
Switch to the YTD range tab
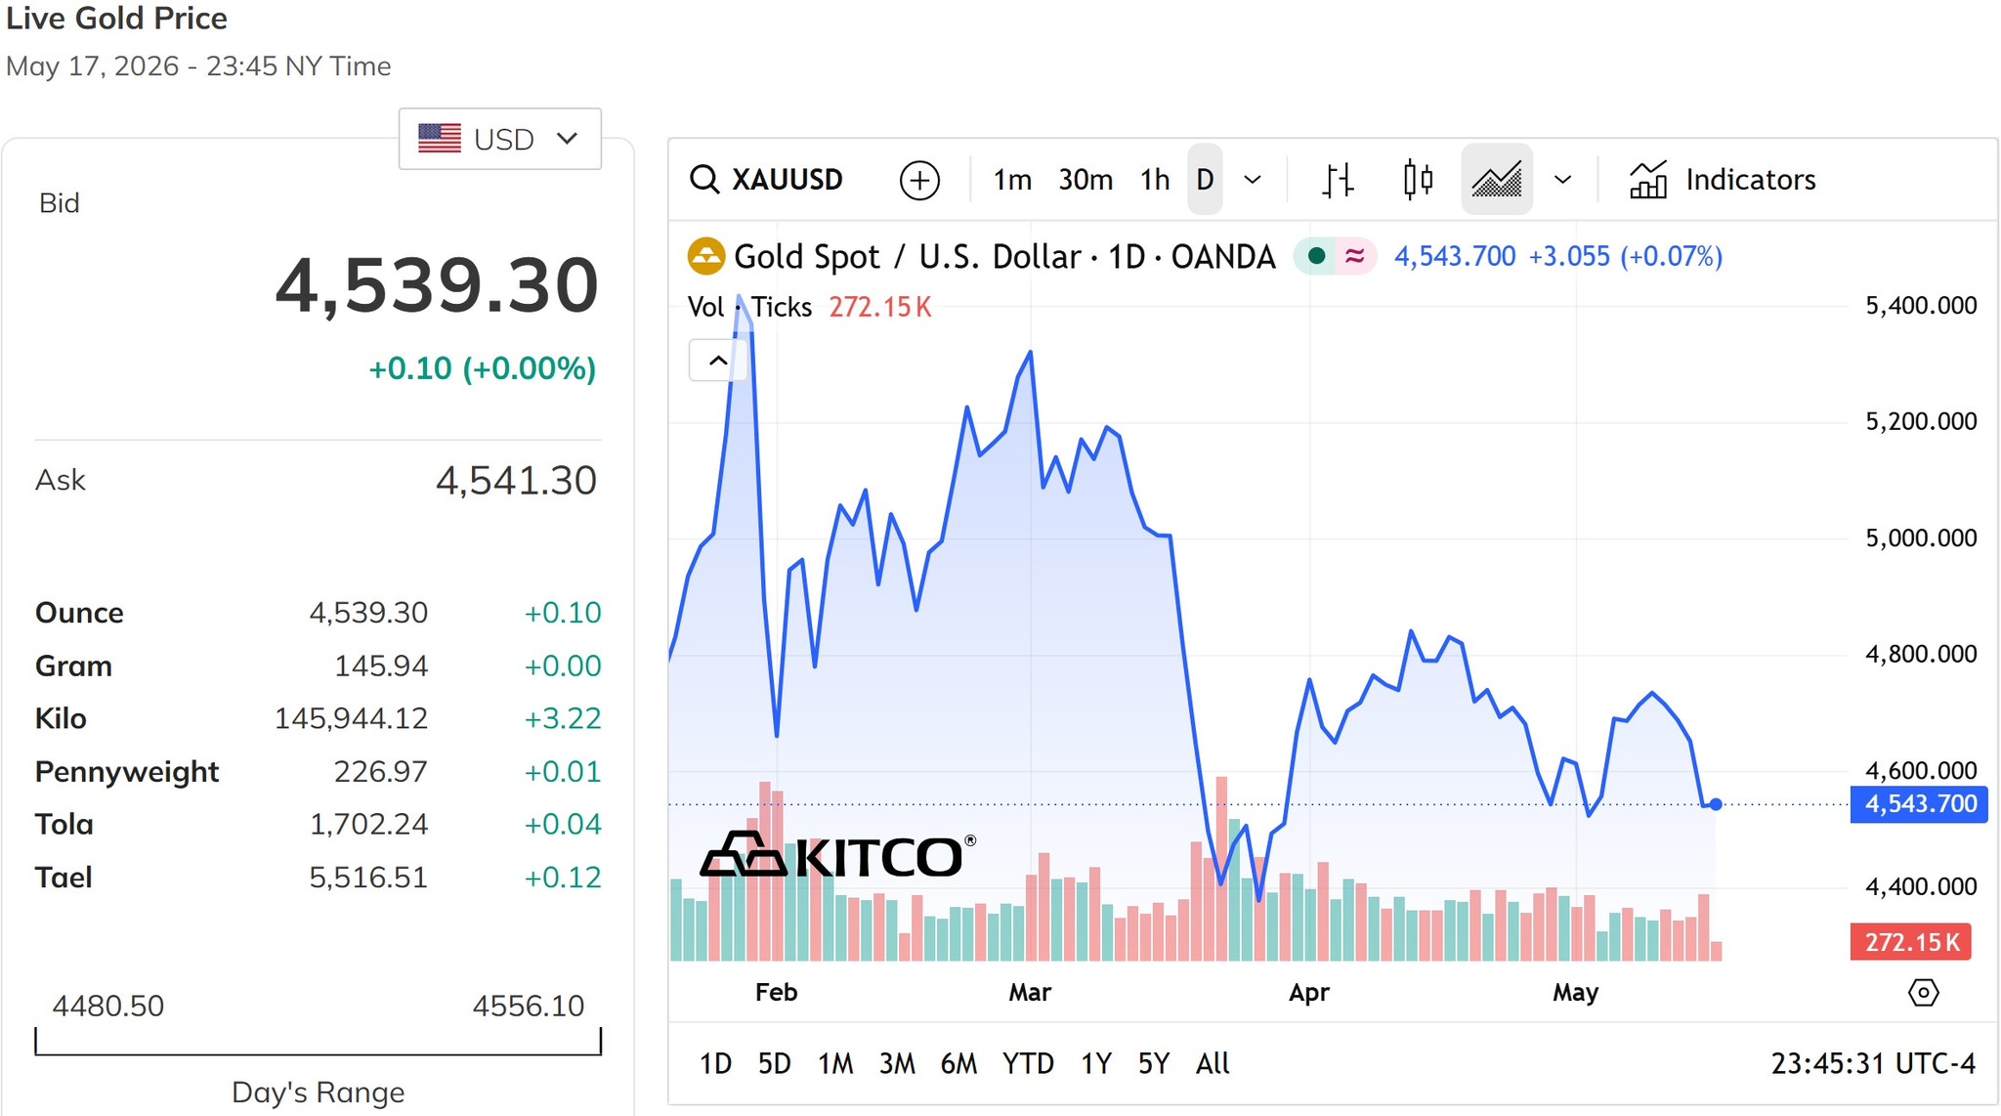1028,1063
